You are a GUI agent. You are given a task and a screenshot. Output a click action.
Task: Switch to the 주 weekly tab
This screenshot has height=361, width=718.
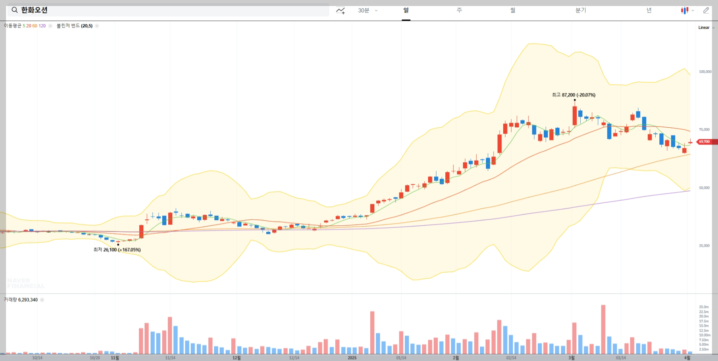pos(459,10)
